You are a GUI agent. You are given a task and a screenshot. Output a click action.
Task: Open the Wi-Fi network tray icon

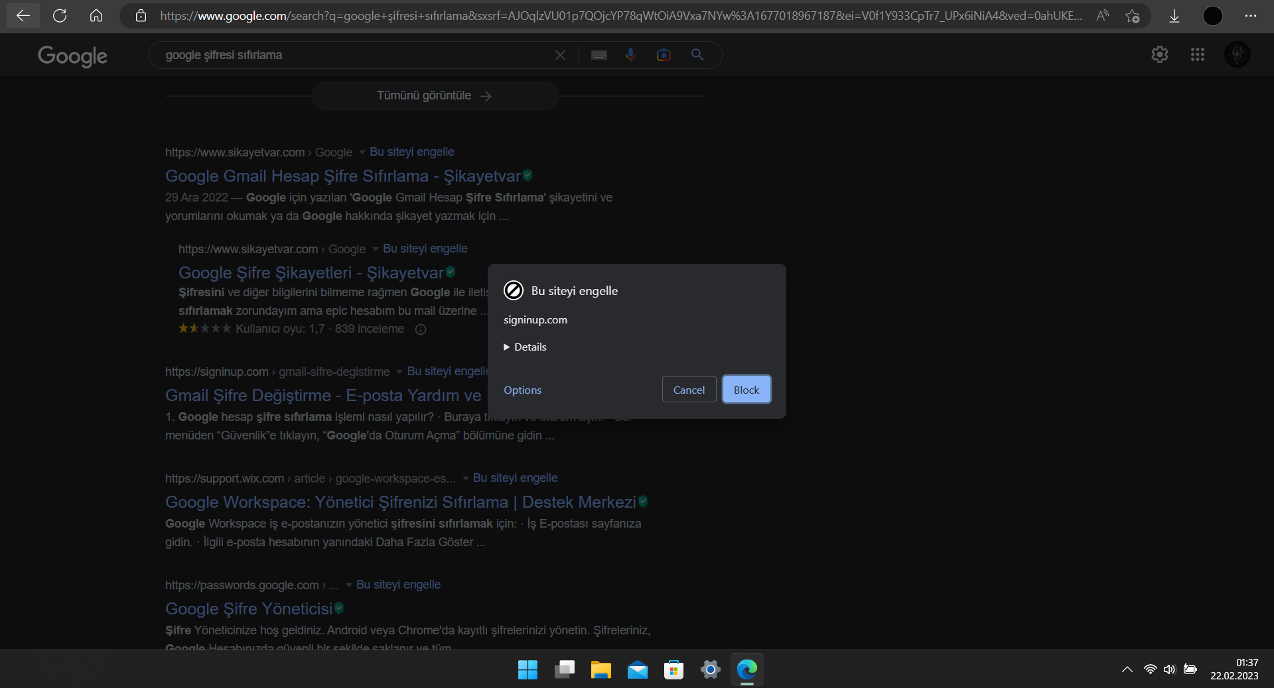1151,669
